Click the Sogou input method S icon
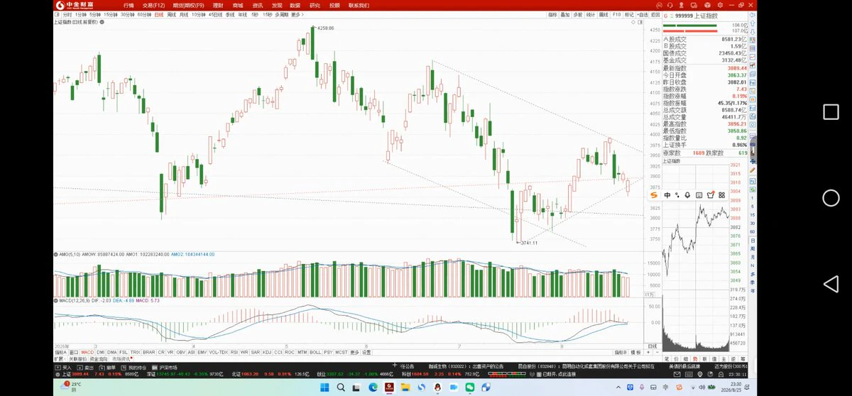852x396 pixels. [x=653, y=195]
